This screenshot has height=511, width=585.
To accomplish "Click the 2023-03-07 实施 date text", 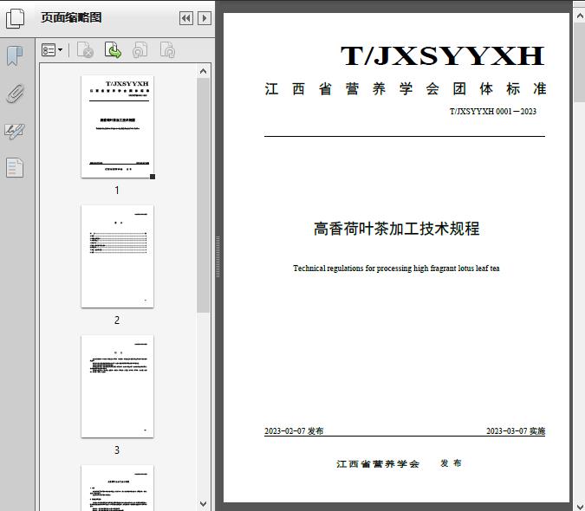I will 516,430.
